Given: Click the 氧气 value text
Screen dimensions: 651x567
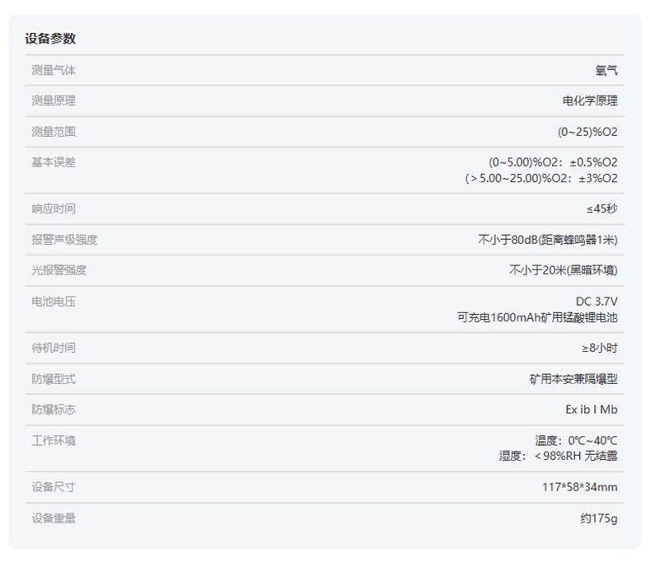Looking at the screenshot, I should (x=606, y=70).
